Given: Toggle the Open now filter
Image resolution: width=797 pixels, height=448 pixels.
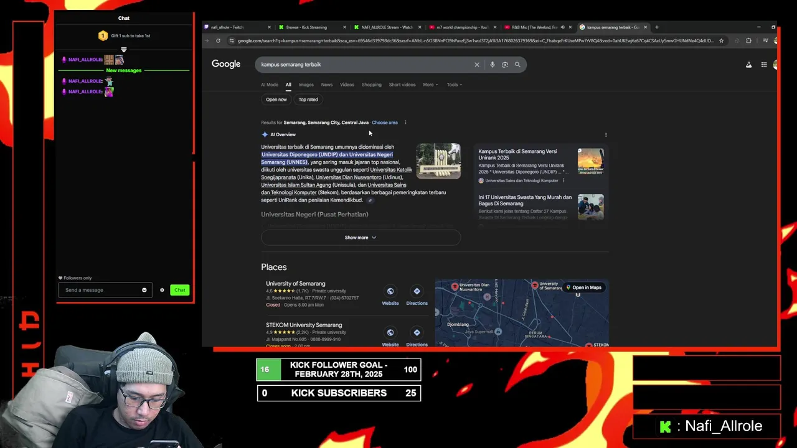Looking at the screenshot, I should point(276,100).
